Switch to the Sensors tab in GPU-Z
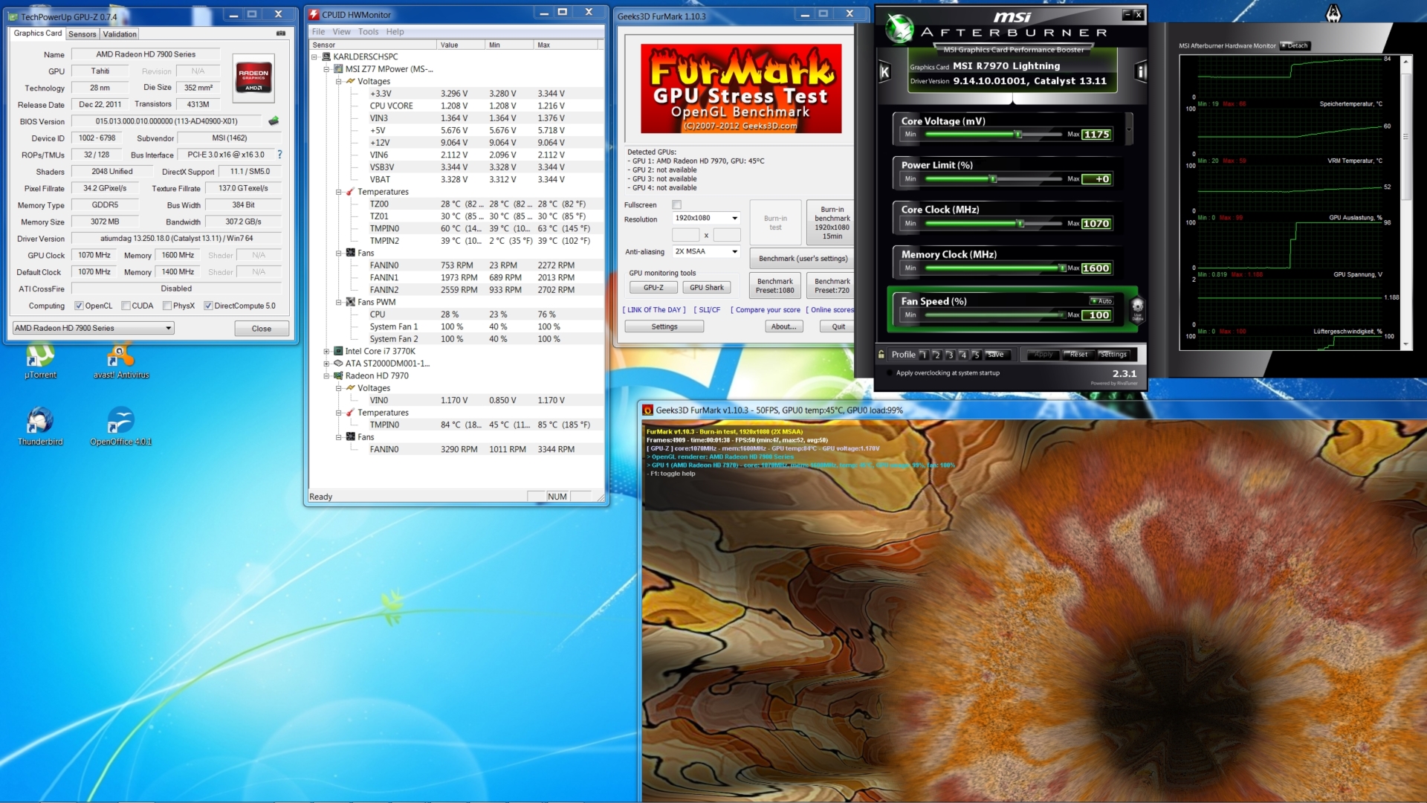 click(82, 34)
